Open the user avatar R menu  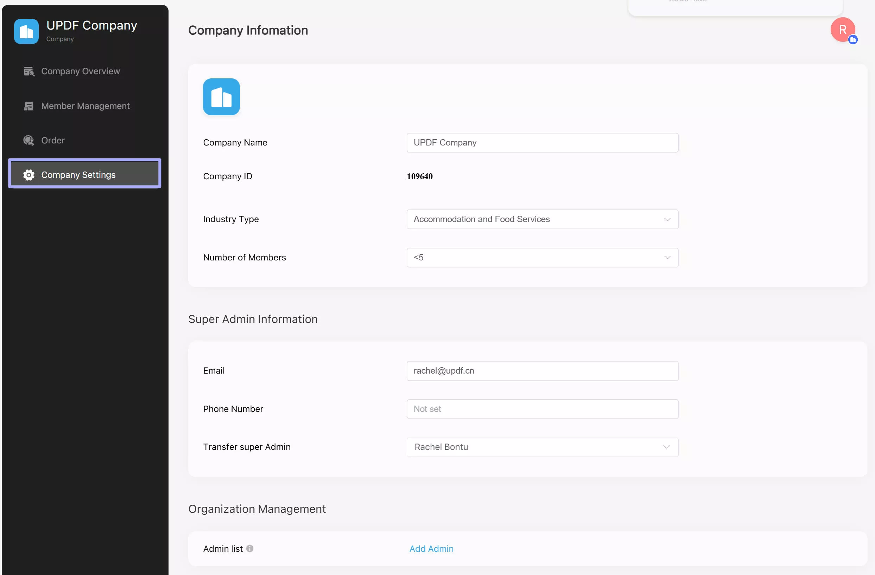[x=843, y=30]
